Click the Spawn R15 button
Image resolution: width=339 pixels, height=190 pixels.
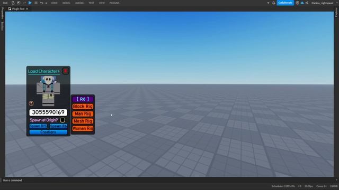(x=38, y=126)
